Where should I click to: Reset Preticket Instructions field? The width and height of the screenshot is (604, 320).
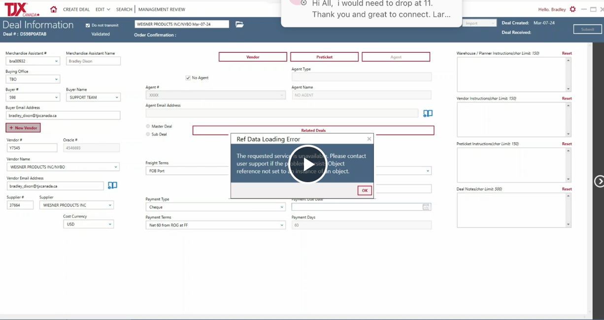[x=567, y=144]
